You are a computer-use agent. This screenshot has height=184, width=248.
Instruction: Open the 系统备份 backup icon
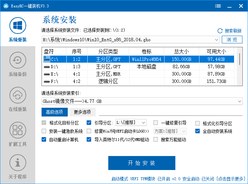[17, 60]
